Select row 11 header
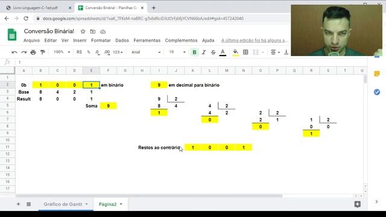Viewport: 386px width, 217px height. 8,147
